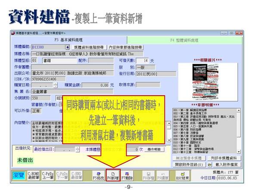
Task: Click the 作者團體 author field
Action: coord(72,67)
